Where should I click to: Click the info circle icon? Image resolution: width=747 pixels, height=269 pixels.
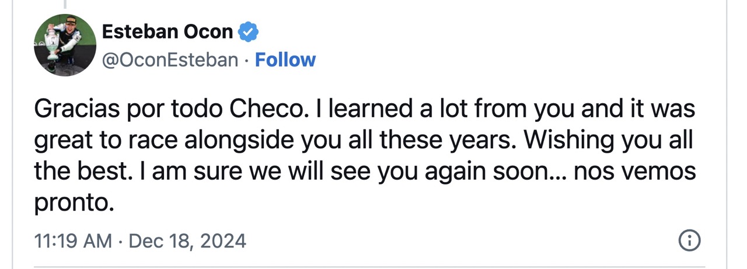(x=690, y=240)
